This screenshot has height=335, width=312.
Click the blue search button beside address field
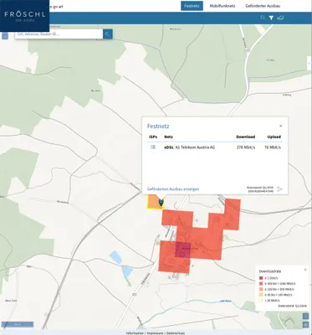108,34
